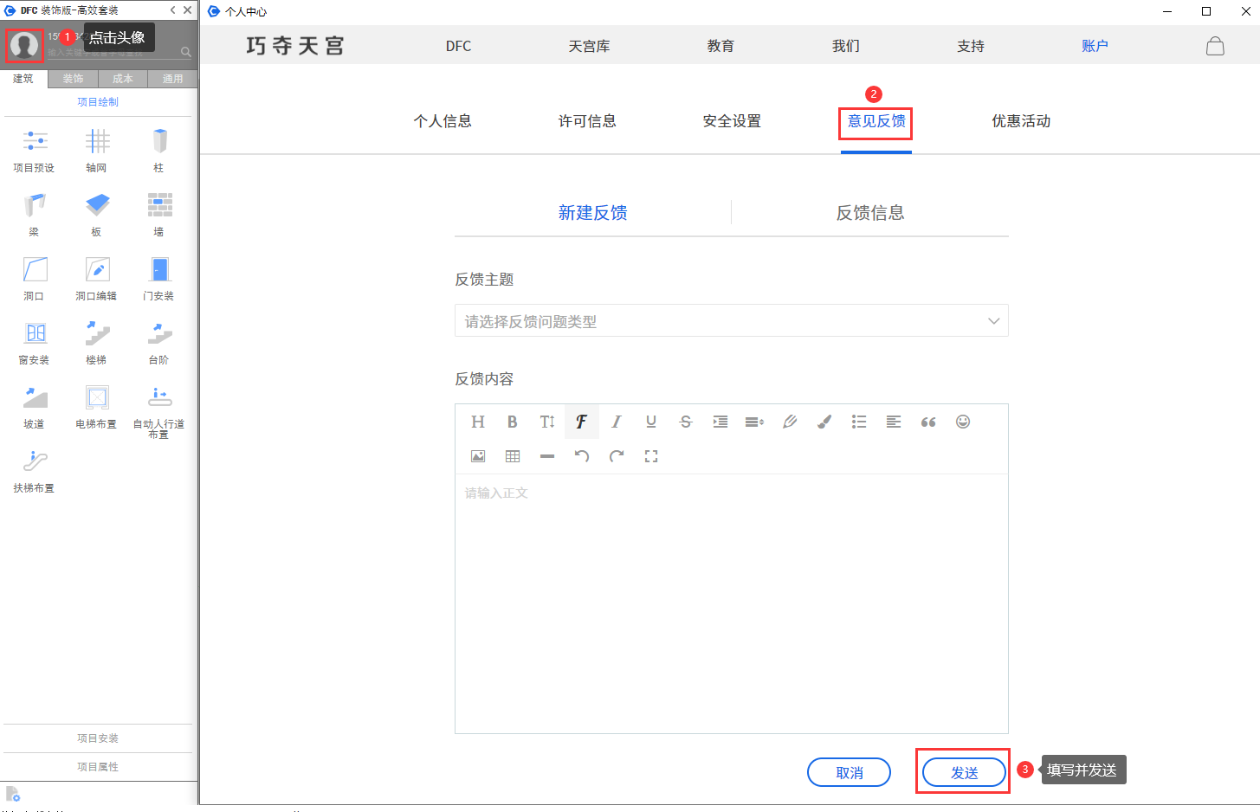Click the emoji icon in the editor toolbar
The width and height of the screenshot is (1260, 812).
coord(963,422)
